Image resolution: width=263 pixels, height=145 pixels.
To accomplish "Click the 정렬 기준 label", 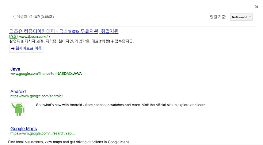I will (218, 17).
